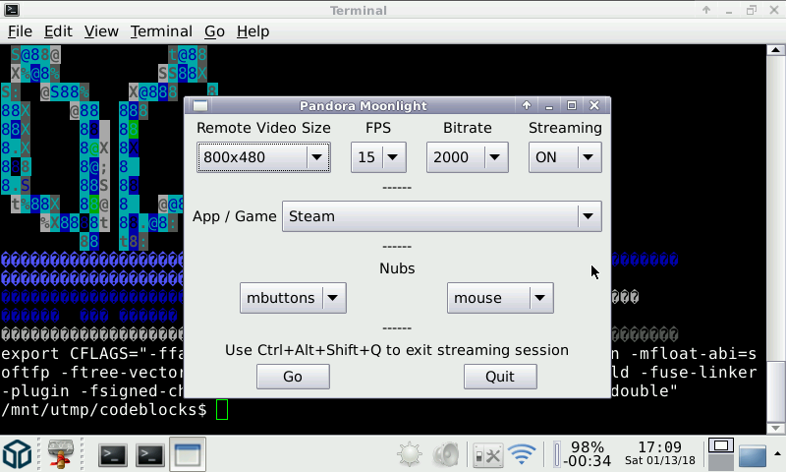Open the mbuttons nub dropdown

point(293,298)
